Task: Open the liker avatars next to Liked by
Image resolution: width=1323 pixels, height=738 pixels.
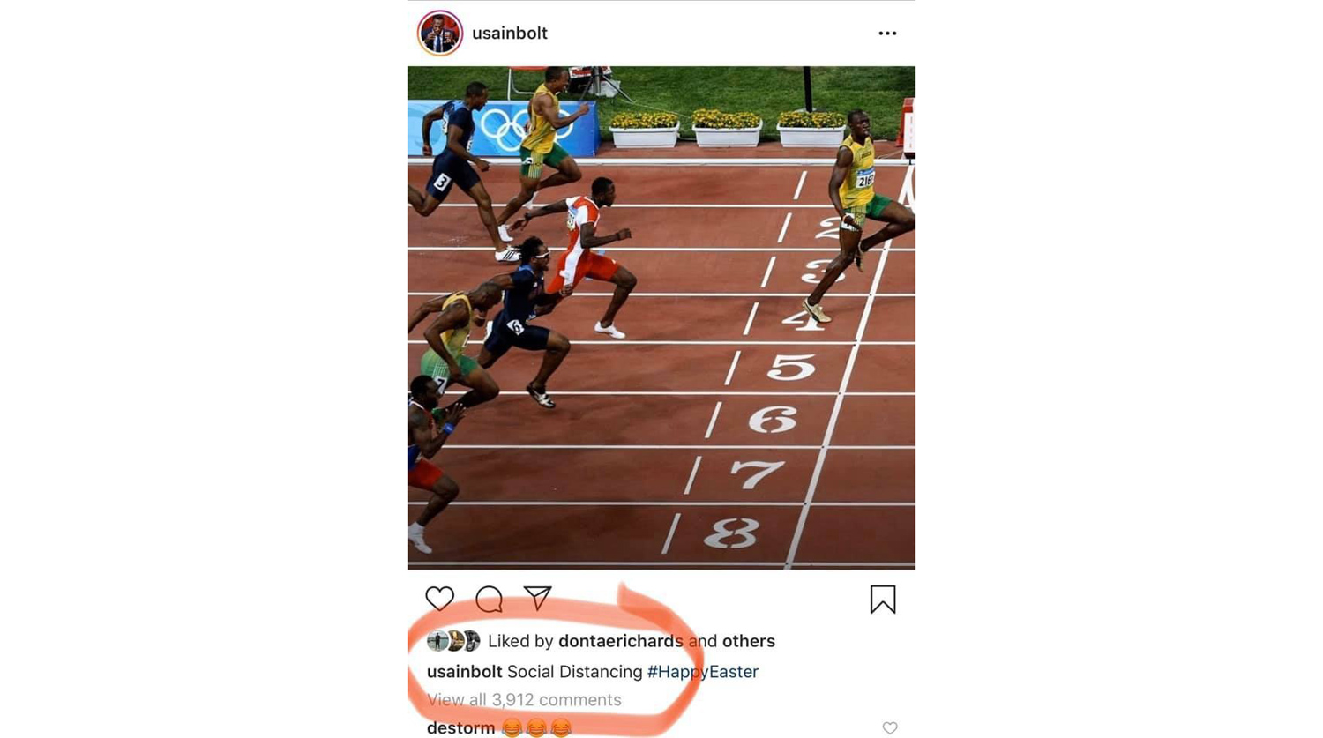Action: 453,641
